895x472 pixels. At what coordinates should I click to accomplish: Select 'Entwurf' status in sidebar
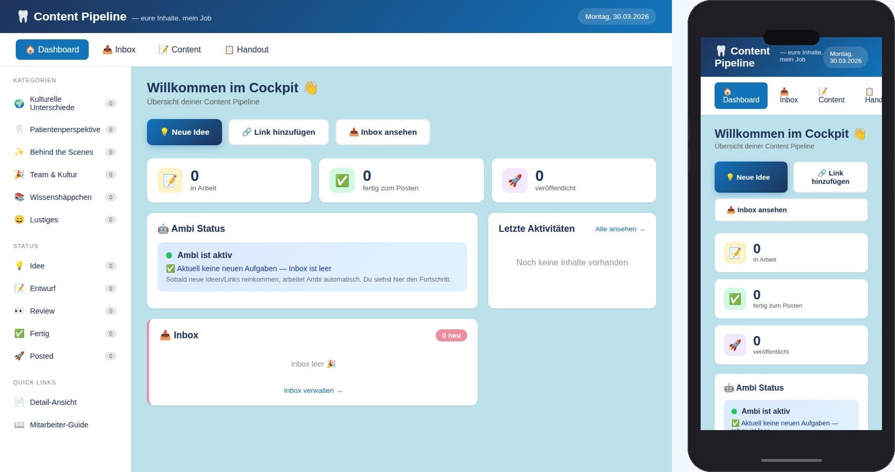65,288
